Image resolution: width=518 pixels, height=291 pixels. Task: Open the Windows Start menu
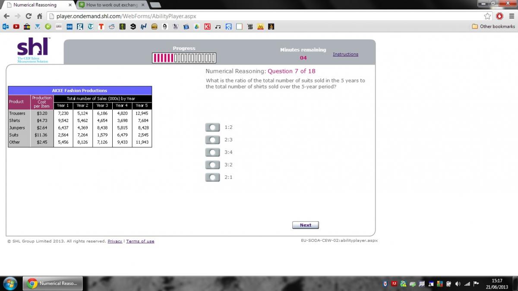point(10,283)
